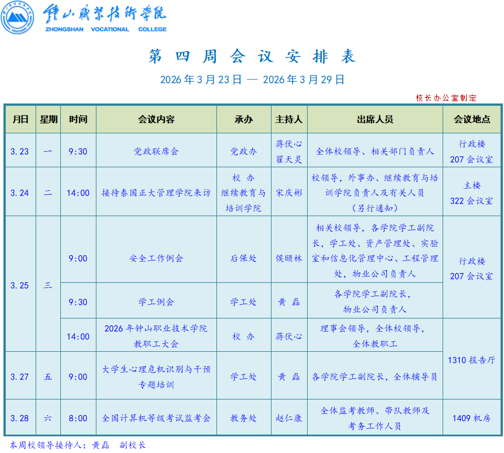The width and height of the screenshot is (504, 453).
Task: Click the 党政联席会 meeting cell
Action: point(156,151)
